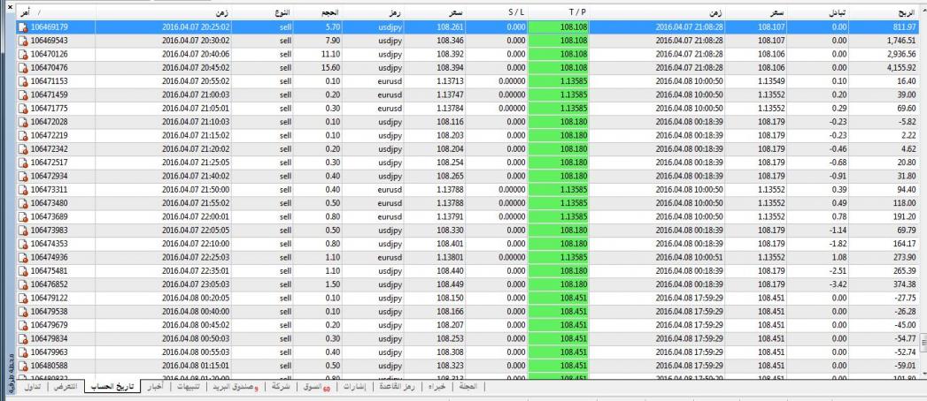The height and width of the screenshot is (401, 927).
Task: Open the أخبار tab
Action: (157, 388)
